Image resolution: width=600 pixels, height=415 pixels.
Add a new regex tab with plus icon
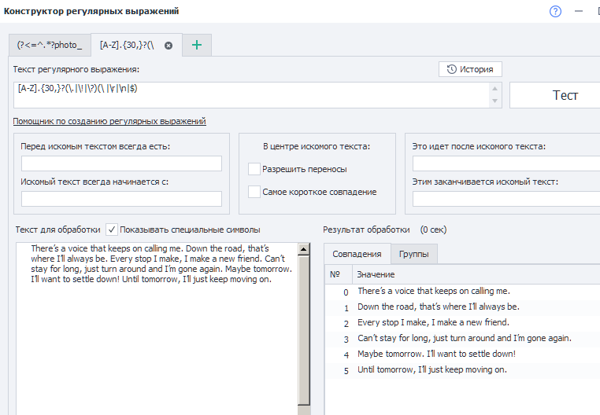click(197, 46)
